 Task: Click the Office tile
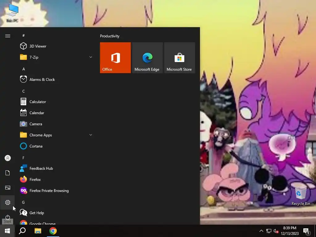click(x=115, y=58)
